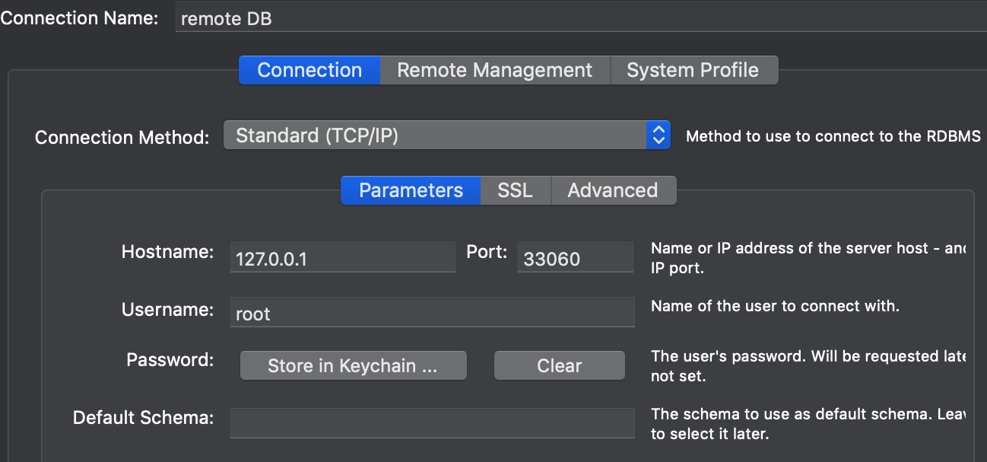Switch to the Remote Management tab
The height and width of the screenshot is (462, 987).
[x=494, y=70]
